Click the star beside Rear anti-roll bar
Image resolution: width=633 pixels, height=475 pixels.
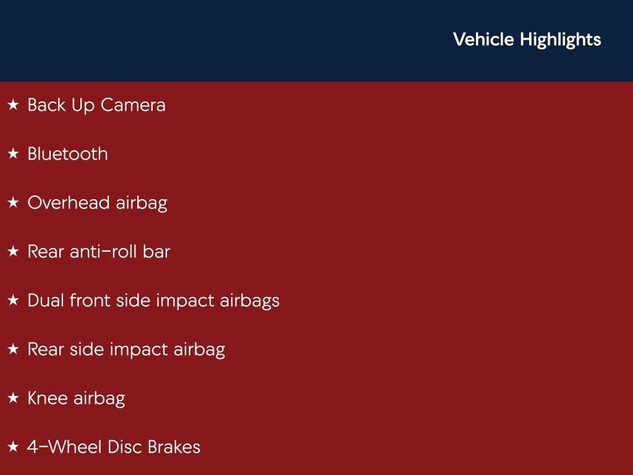tap(13, 252)
